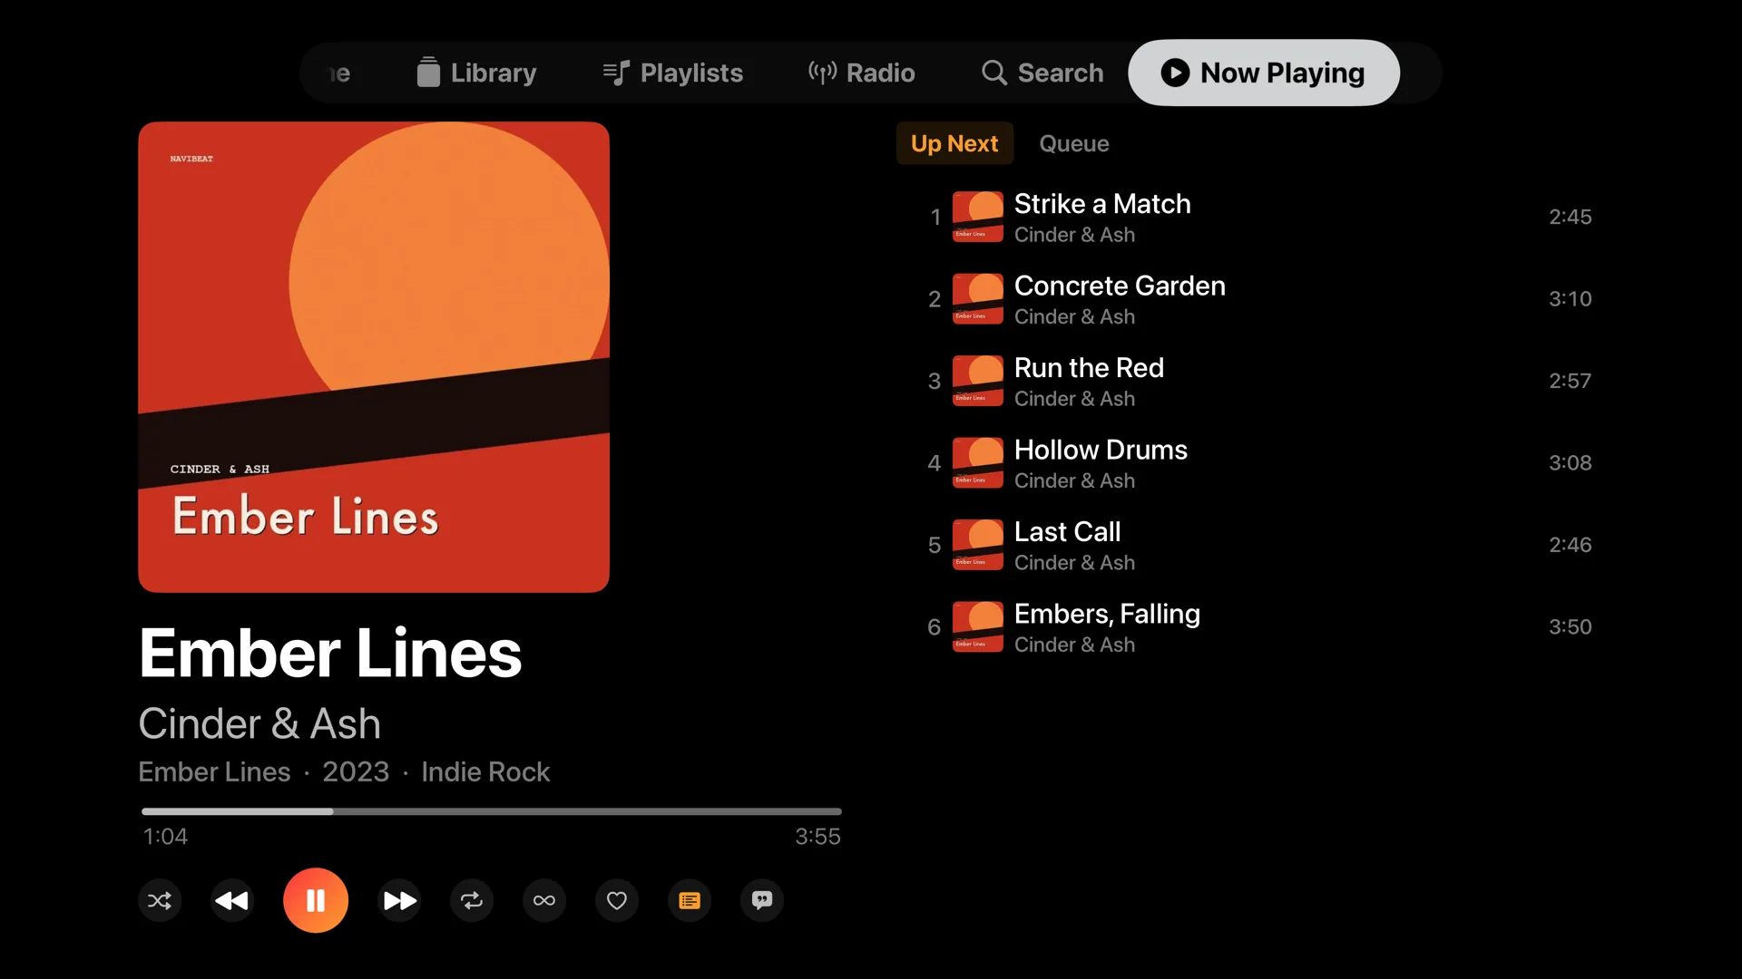Click the Concrete Garden thumbnail
Screen dimensions: 1742x979
(978, 299)
